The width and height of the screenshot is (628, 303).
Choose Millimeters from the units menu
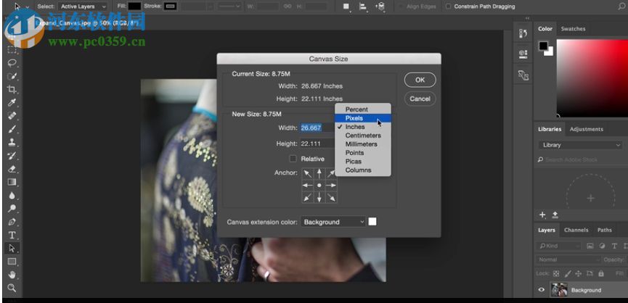click(x=363, y=144)
